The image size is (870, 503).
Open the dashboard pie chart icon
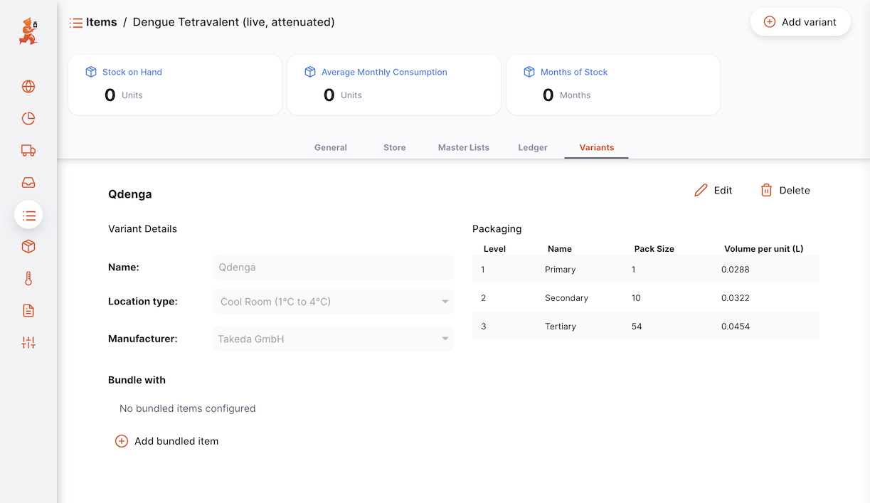click(x=28, y=119)
